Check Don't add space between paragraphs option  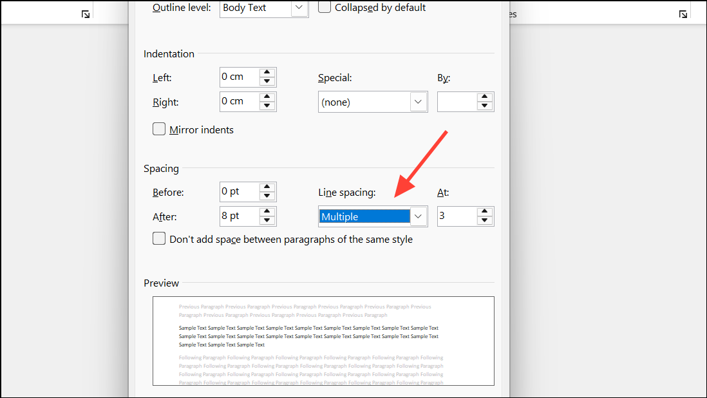[x=158, y=238]
